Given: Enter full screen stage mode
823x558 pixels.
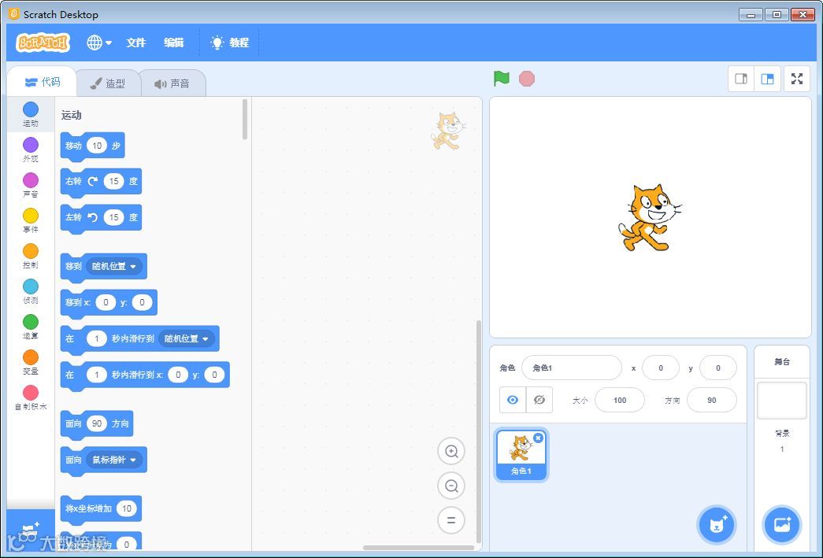Looking at the screenshot, I should point(797,79).
